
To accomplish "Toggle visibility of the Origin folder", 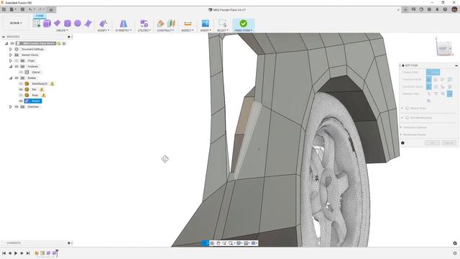I will (17, 60).
